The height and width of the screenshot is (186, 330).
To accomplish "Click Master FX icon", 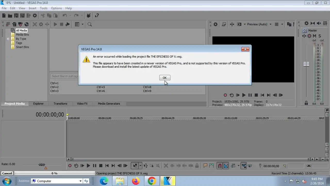I will (x=304, y=36).
